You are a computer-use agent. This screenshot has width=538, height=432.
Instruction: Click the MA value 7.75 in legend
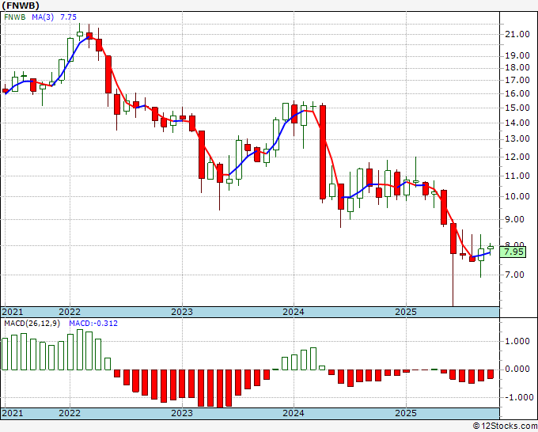coord(68,17)
